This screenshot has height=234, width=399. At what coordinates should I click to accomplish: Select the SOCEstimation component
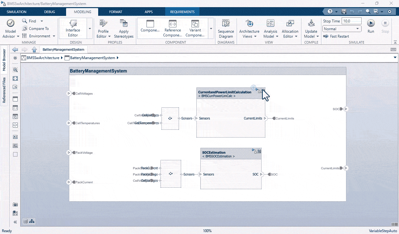click(x=231, y=168)
